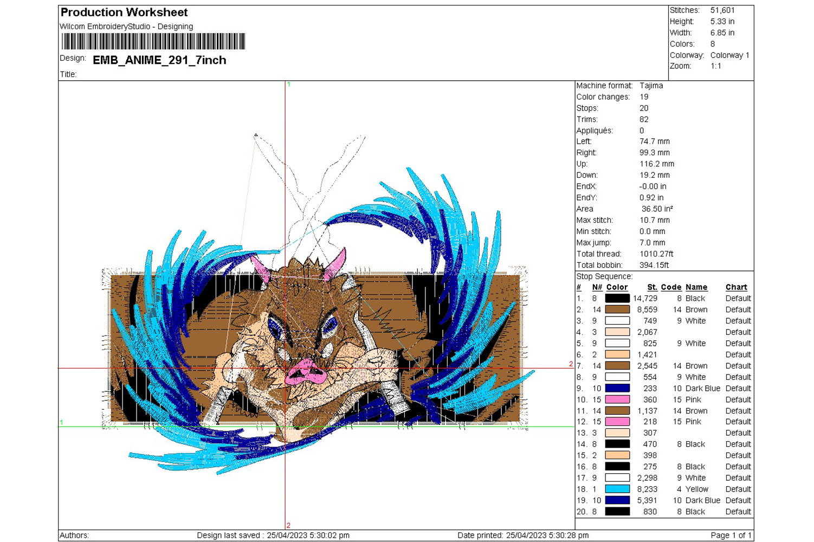Select the dark blue swatch in stop 9

coord(617,388)
